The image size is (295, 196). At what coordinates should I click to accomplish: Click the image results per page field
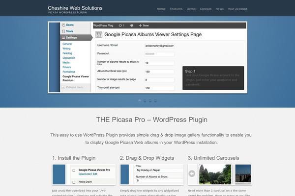tap(159, 80)
